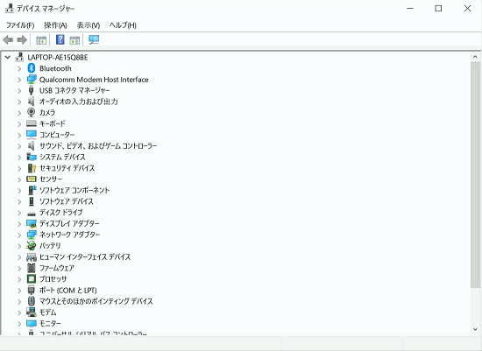Select the Bluetooth icon in device tree
This screenshot has width=482, height=351.
(31, 68)
